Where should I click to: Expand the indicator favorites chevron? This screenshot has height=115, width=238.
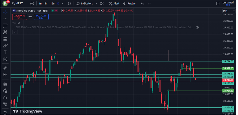tap(96, 4)
